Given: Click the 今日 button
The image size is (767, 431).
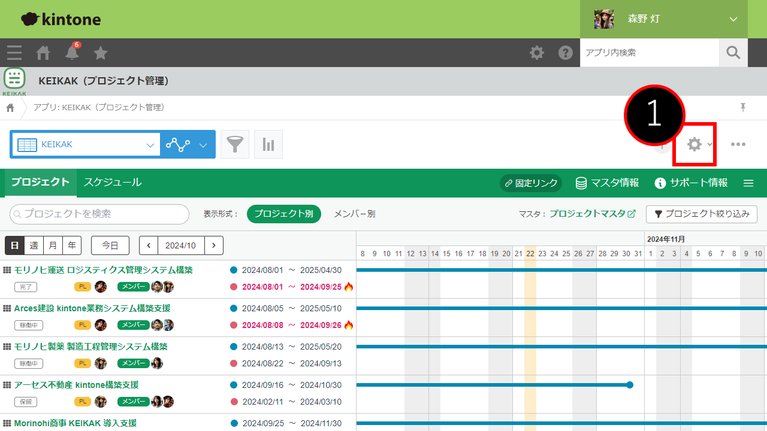Looking at the screenshot, I should (110, 245).
